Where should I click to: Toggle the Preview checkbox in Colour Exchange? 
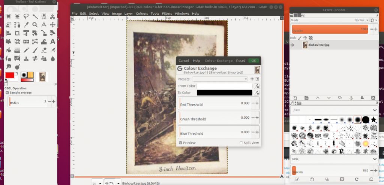point(180,143)
